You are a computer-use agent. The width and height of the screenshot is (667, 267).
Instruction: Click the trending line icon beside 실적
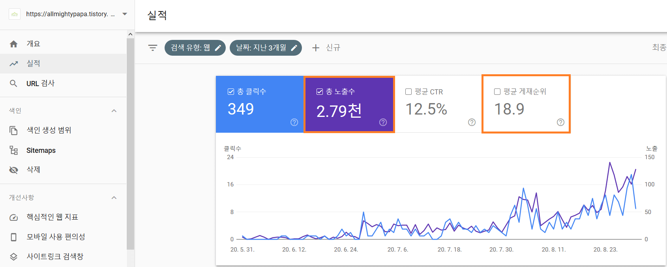[13, 64]
